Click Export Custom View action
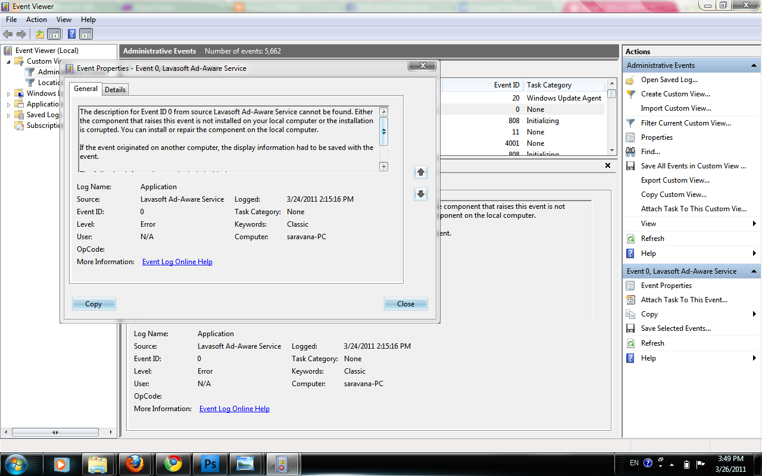Image resolution: width=762 pixels, height=476 pixels. (x=675, y=180)
